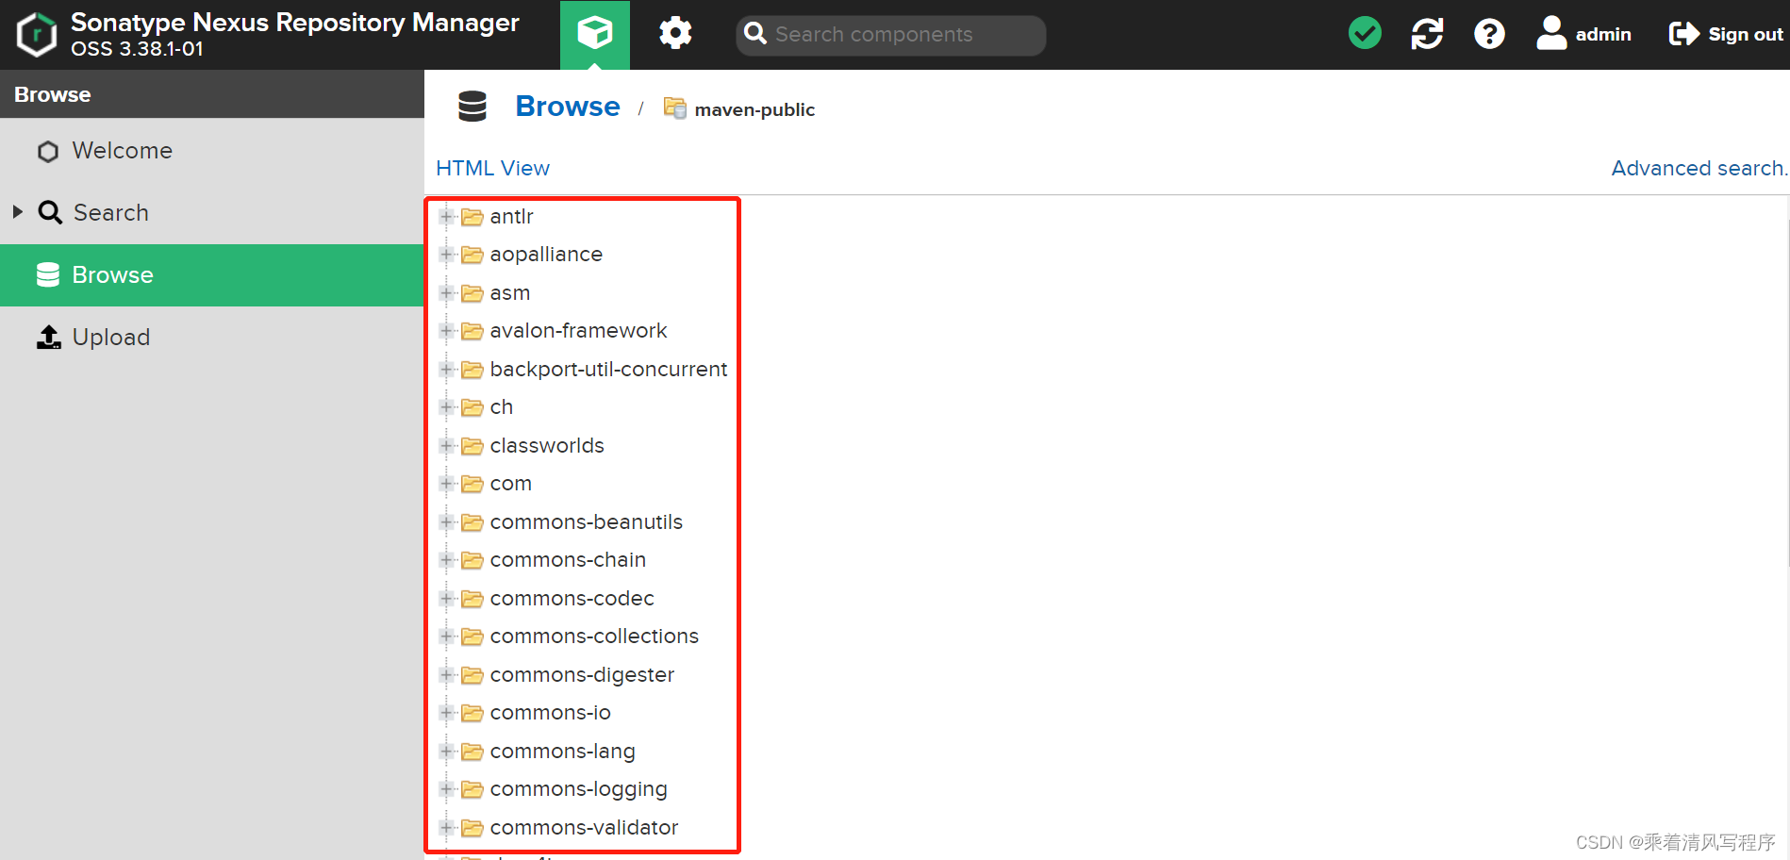
Task: Select Upload in the sidebar
Action: pos(212,338)
